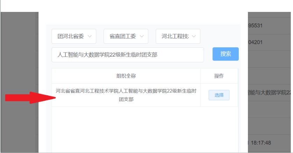293x153 pixels.
Task: Click chevron arrow in 河北工程技 selector
Action: point(194,36)
